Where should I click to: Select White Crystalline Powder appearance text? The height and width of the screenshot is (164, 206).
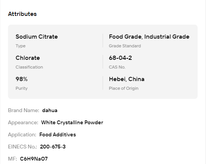click(x=72, y=122)
